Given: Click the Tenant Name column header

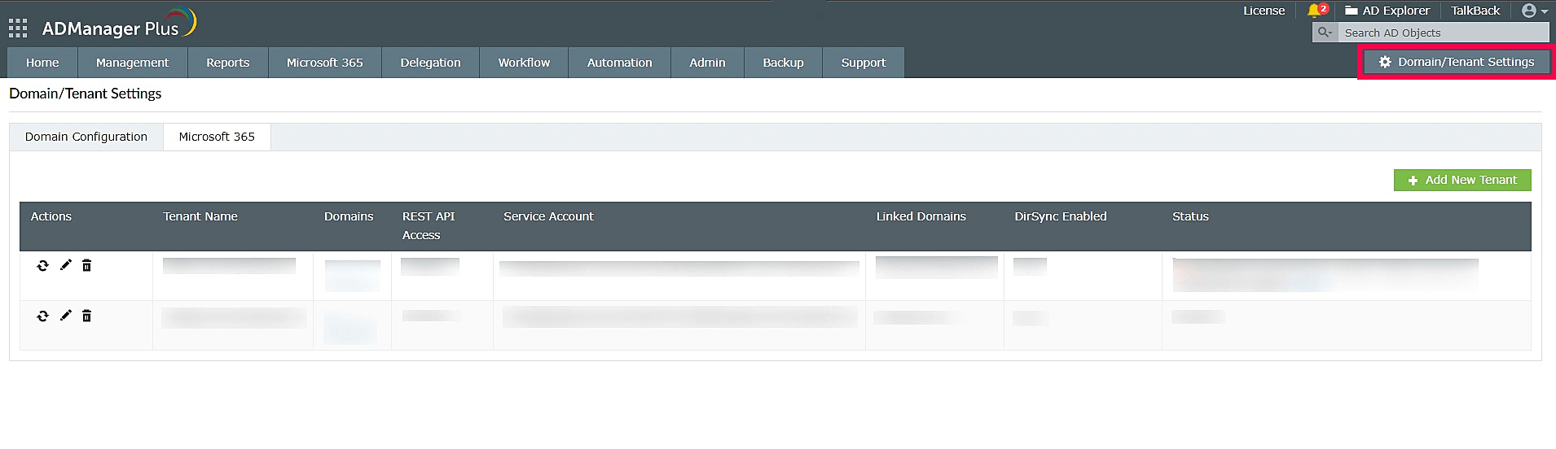Looking at the screenshot, I should point(200,216).
